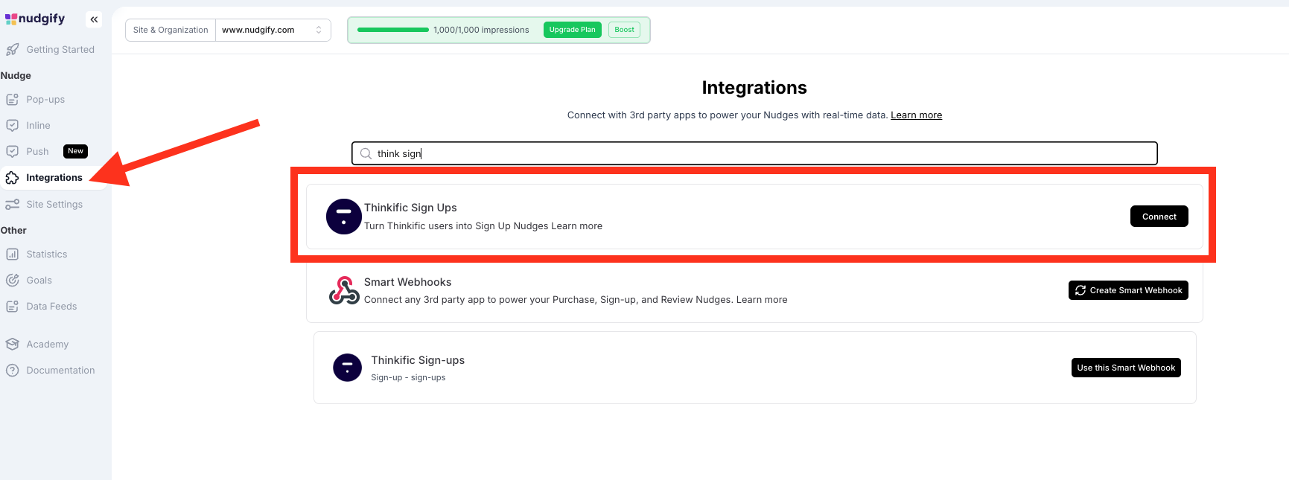Click the Goals target icon
Image resolution: width=1289 pixels, height=480 pixels.
(x=13, y=281)
